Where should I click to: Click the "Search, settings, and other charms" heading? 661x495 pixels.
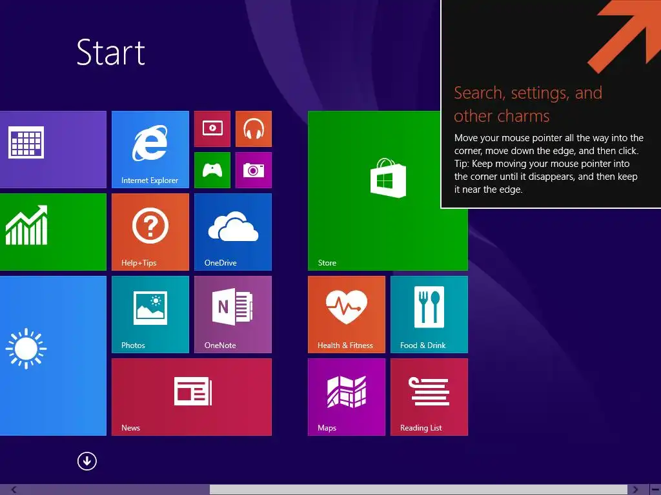528,104
